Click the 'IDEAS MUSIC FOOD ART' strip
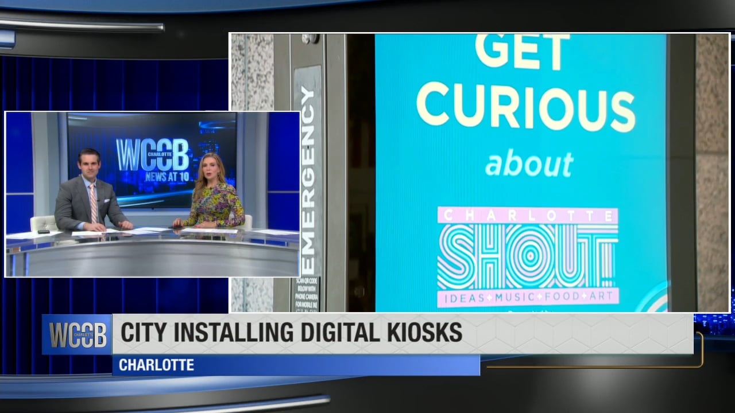This screenshot has height=413, width=735. [x=527, y=297]
